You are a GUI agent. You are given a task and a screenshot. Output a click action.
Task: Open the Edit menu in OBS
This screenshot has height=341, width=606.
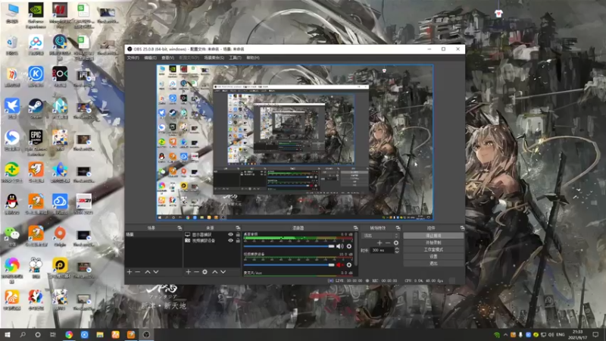[x=150, y=58]
